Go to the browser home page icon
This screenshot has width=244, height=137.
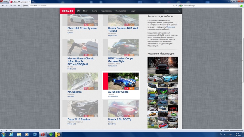(x=19, y=5)
